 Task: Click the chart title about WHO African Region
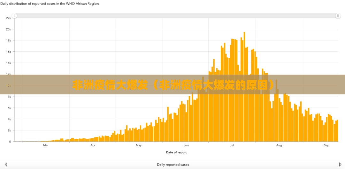[50, 4]
